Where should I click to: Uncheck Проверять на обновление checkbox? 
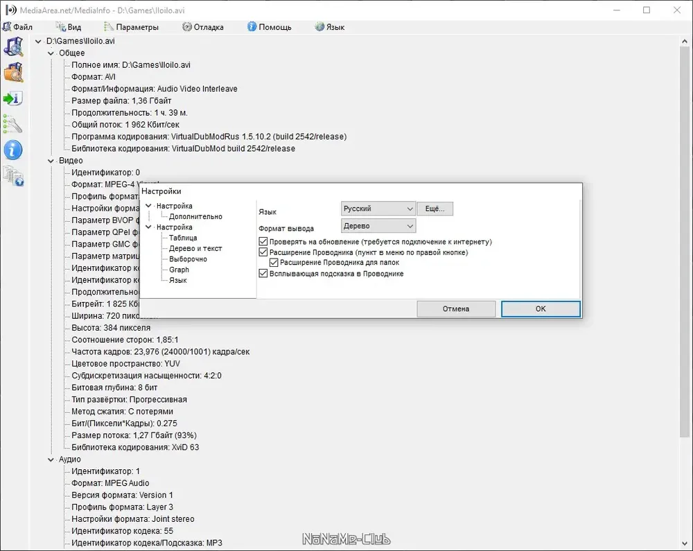263,242
